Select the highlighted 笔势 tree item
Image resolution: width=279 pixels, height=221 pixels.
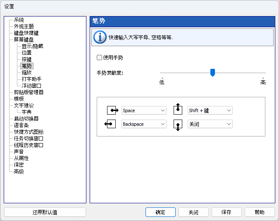click(27, 66)
